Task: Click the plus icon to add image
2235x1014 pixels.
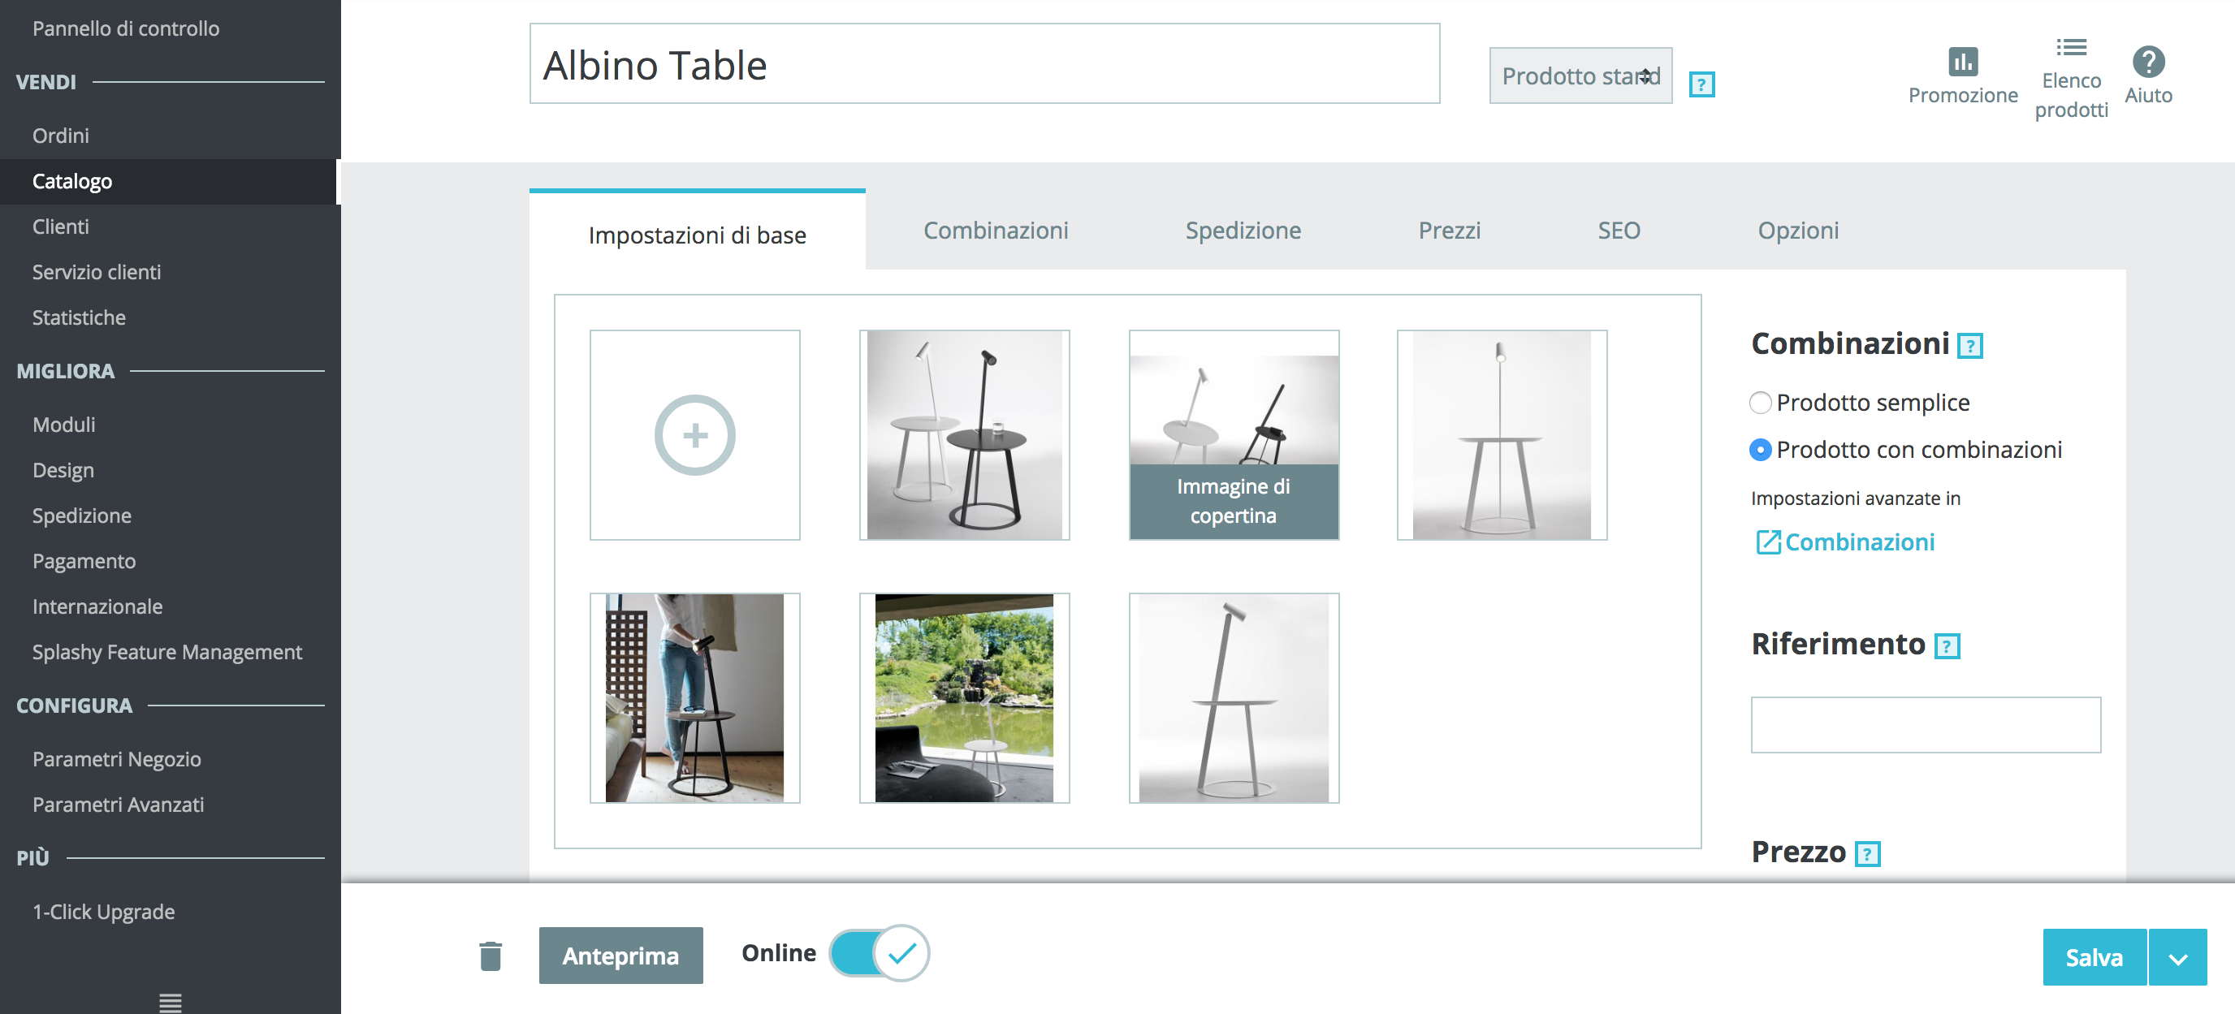Action: [694, 435]
